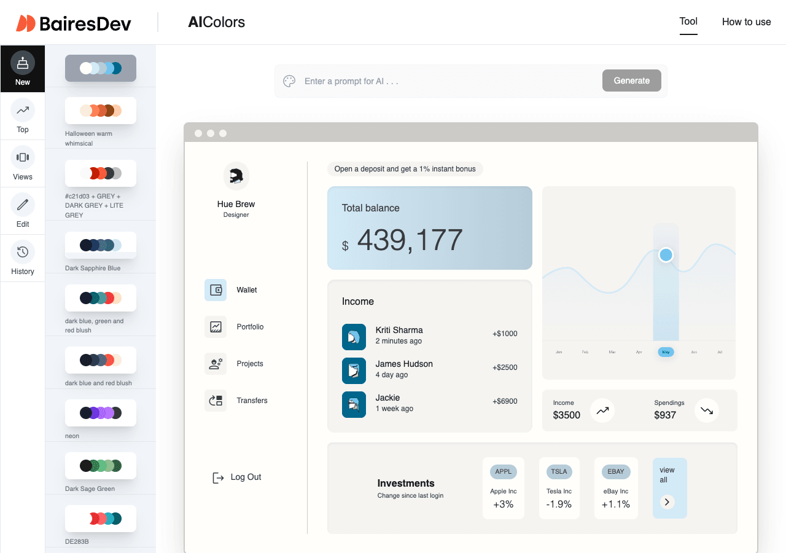The height and width of the screenshot is (553, 786).
Task: Select the May month pill on chart
Action: [x=666, y=352]
